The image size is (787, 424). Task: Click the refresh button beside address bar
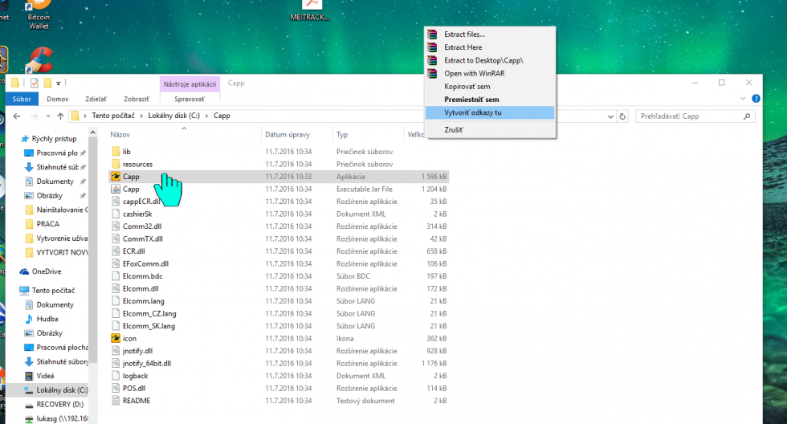(x=623, y=116)
